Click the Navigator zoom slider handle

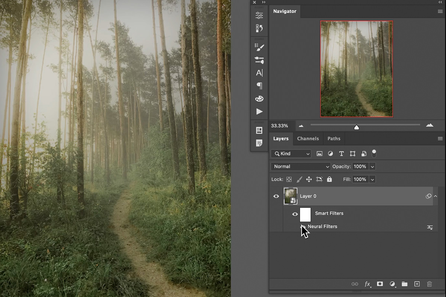(x=356, y=127)
